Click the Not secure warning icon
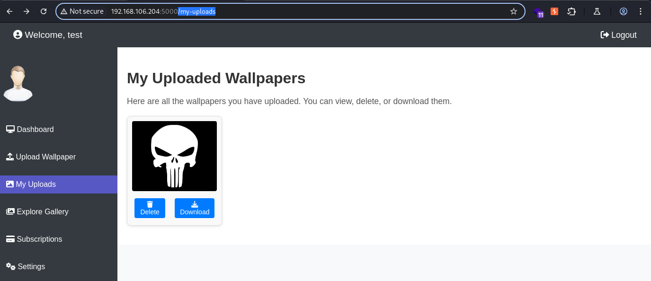The height and width of the screenshot is (281, 651). (x=64, y=11)
